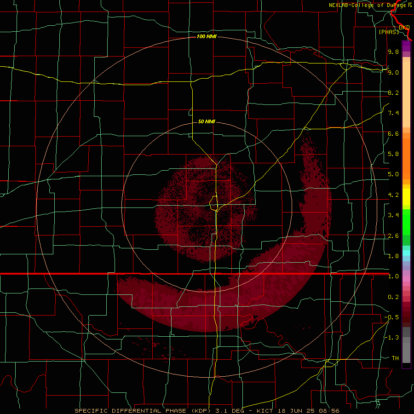Pick the -0.5 scale label
Viewport: 414px width, 414px height.
pos(391,317)
